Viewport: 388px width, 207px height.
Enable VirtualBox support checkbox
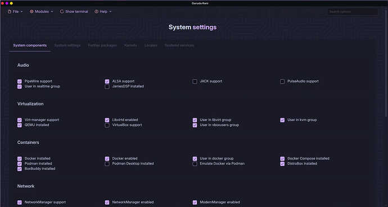point(107,125)
